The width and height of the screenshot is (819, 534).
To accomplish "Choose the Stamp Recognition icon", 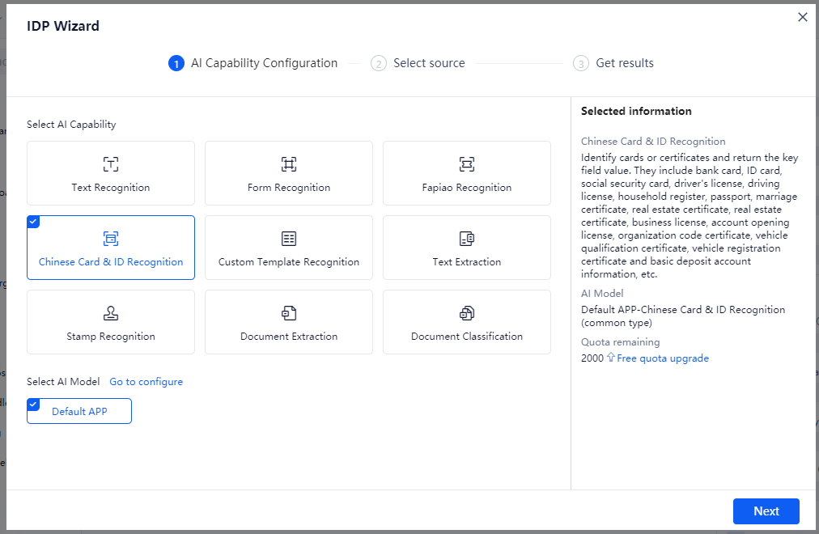I will coord(111,313).
